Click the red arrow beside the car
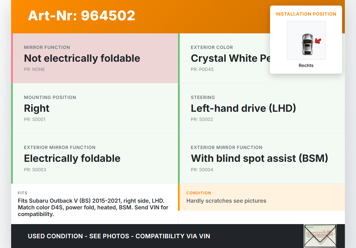This screenshot has width=356, height=248. (318, 41)
